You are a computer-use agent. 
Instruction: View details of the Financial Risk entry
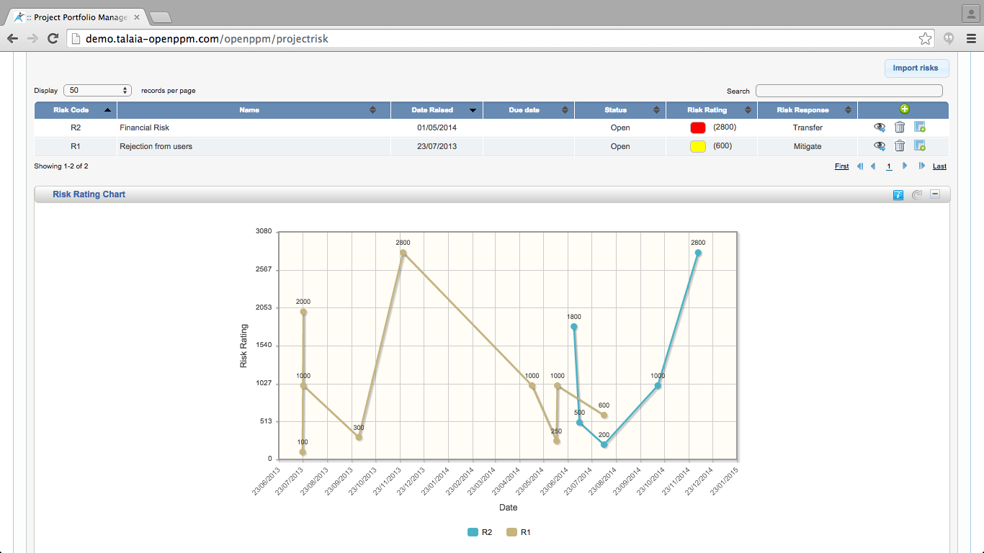click(x=880, y=127)
